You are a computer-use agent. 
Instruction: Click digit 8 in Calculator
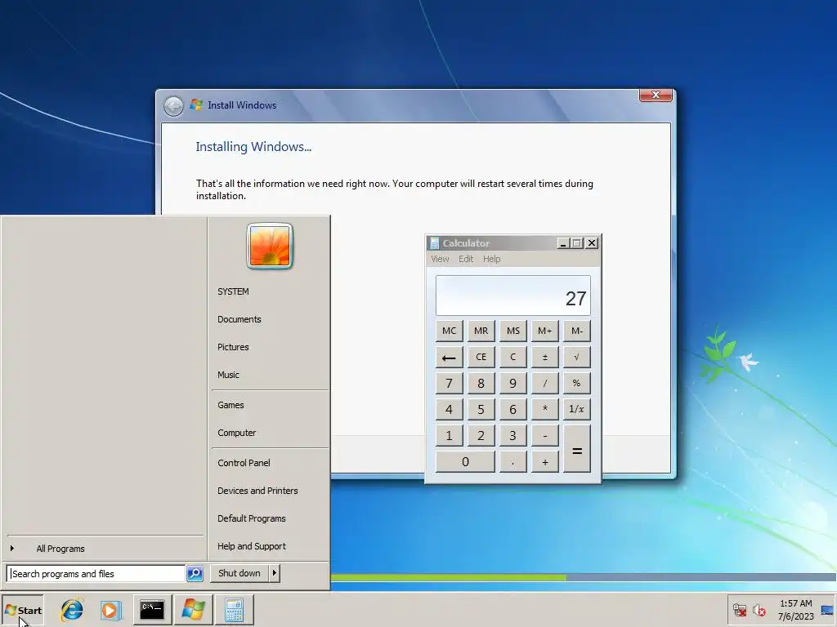coord(481,384)
